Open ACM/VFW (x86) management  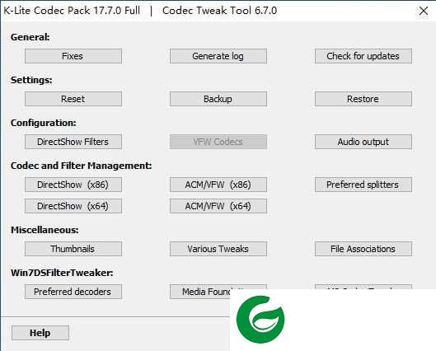[x=218, y=185]
